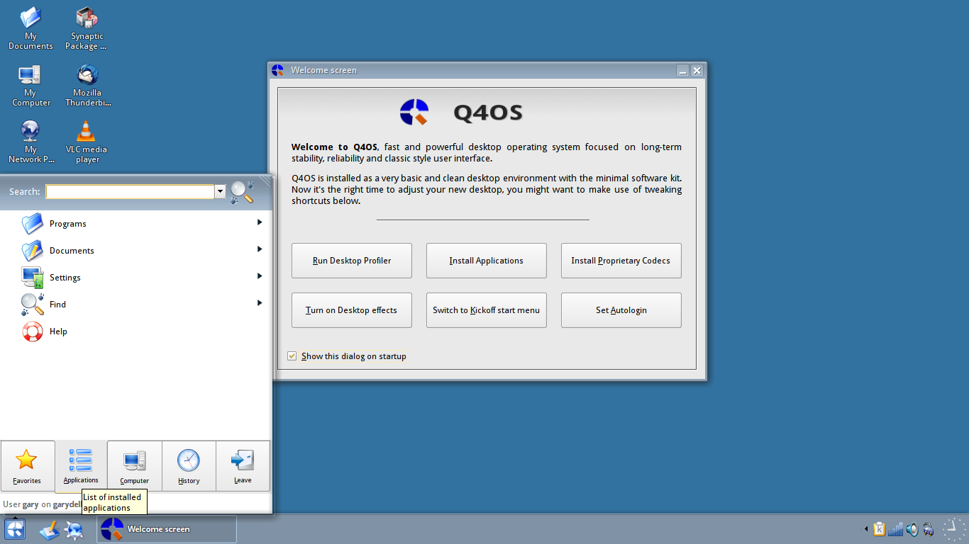Image resolution: width=969 pixels, height=544 pixels.
Task: Click Install Applications button
Action: [x=487, y=261]
